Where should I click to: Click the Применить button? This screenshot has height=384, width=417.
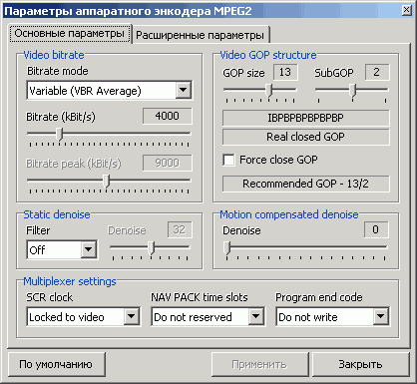(x=259, y=365)
